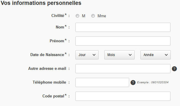Select the Mme civility radio button
The height and width of the screenshot is (106, 180).
tap(93, 16)
